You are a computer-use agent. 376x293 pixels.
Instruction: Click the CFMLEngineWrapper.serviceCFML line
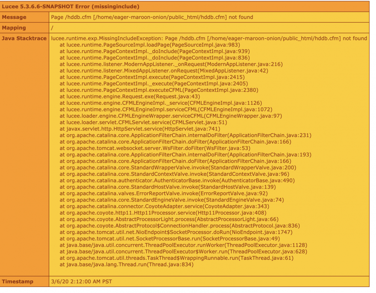point(171,116)
